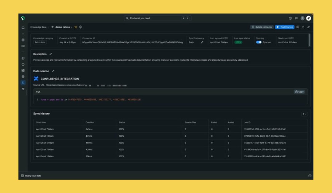
Task: Click the 574ms duration cell
Action: click(89, 156)
